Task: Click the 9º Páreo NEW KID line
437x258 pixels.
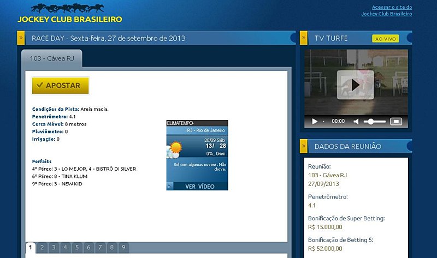Action: tap(57, 184)
